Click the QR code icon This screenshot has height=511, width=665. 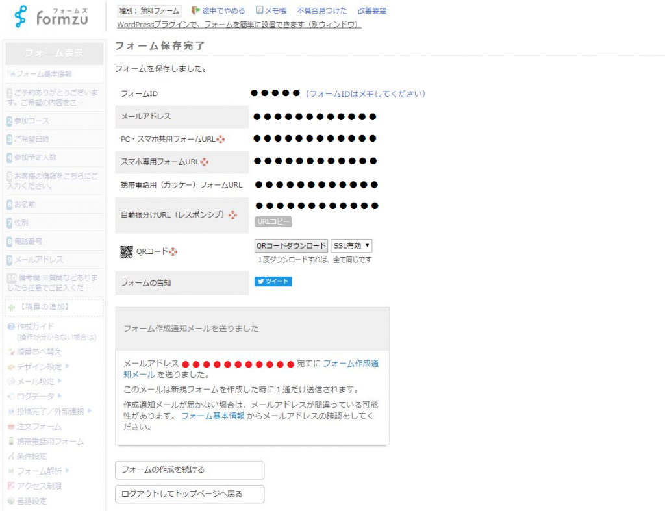click(x=127, y=252)
